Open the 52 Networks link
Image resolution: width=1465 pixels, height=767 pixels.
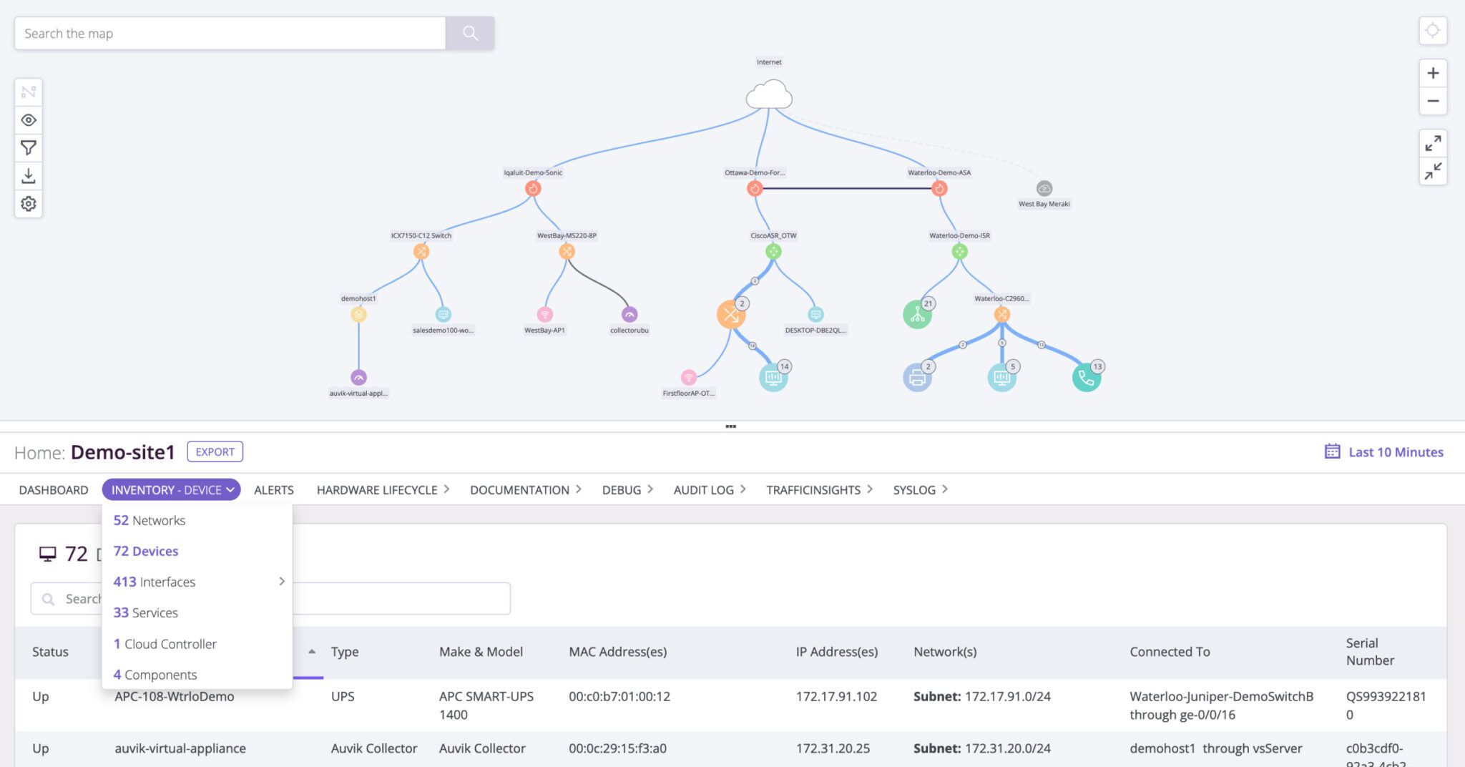click(149, 520)
